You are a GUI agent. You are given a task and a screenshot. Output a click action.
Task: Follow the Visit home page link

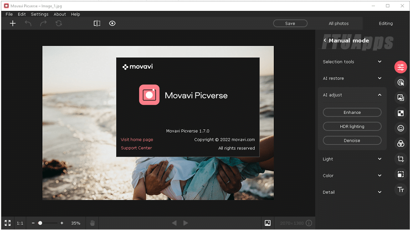click(137, 139)
